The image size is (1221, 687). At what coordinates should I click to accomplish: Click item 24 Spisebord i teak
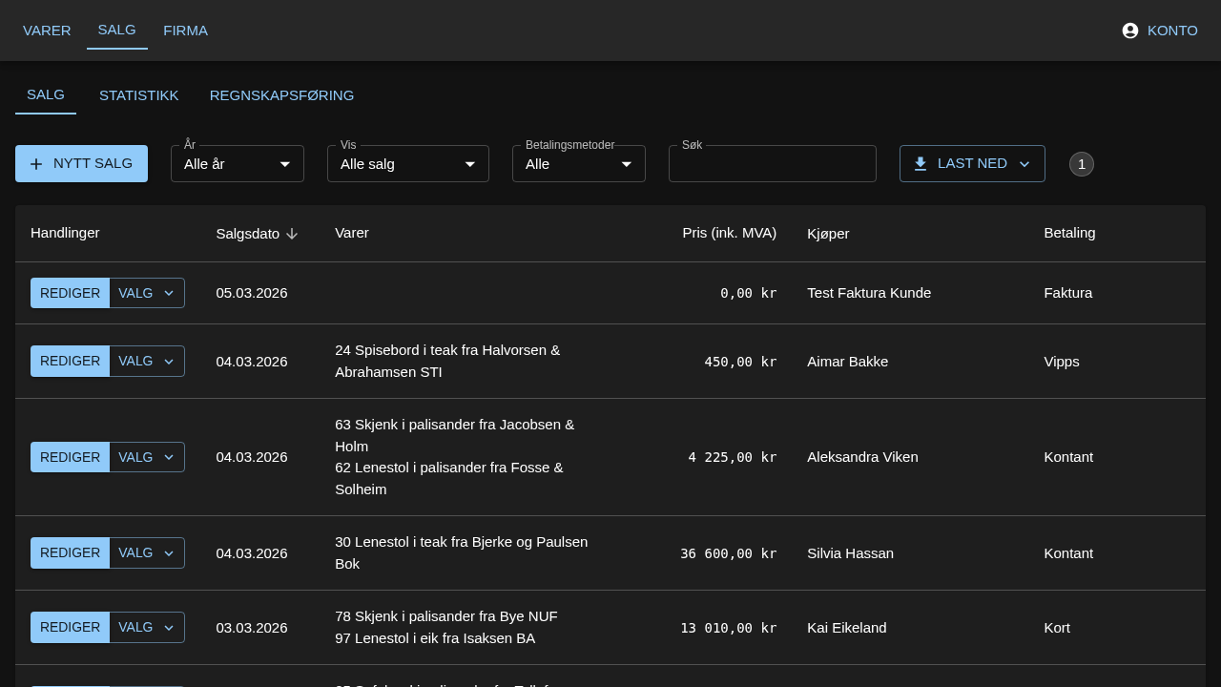(x=447, y=362)
